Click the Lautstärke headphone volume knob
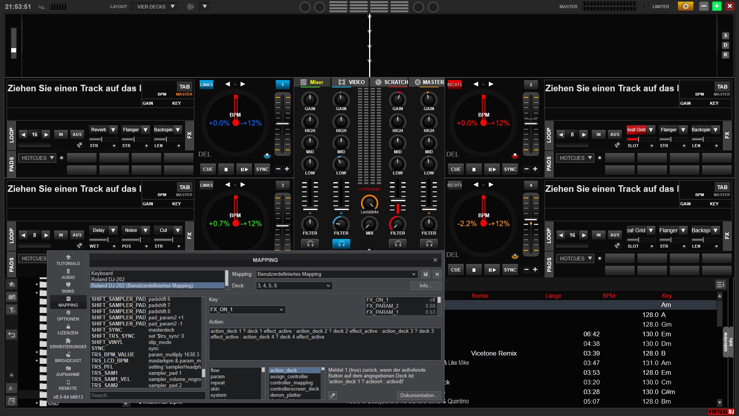 [369, 203]
